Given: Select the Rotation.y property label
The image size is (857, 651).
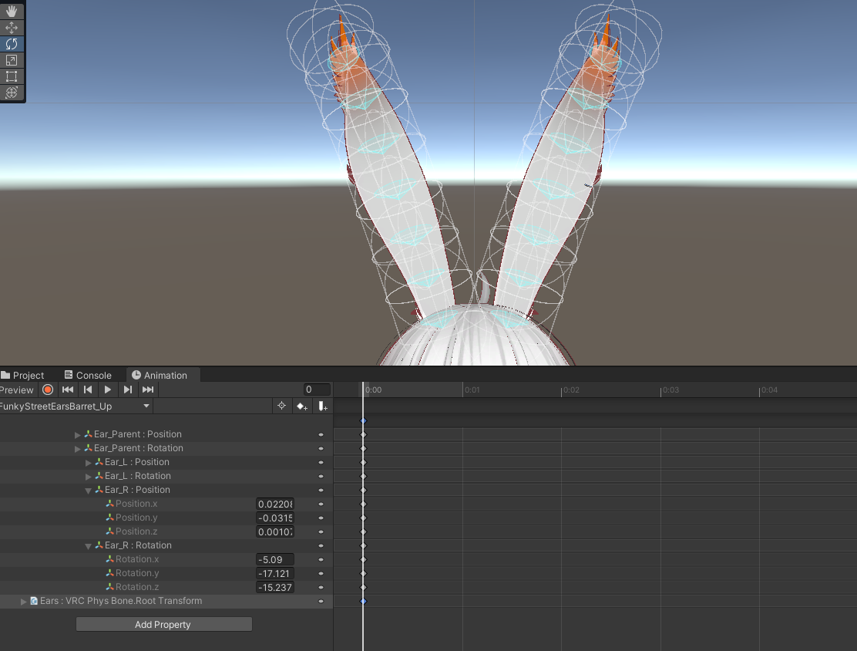Looking at the screenshot, I should 137,573.
